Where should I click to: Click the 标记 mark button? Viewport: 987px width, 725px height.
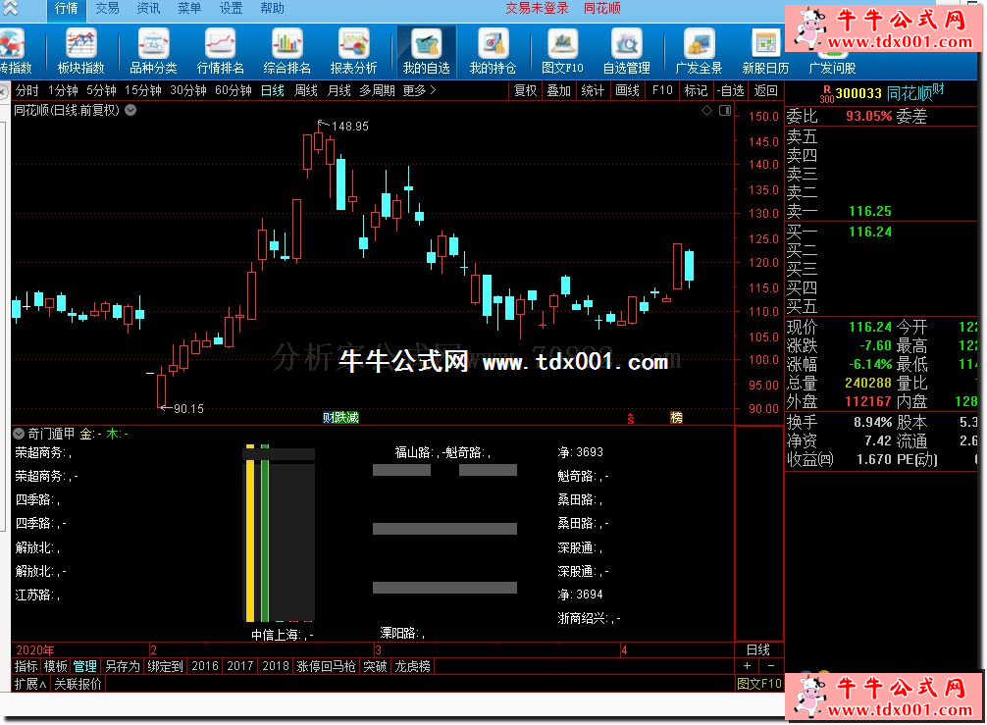697,90
